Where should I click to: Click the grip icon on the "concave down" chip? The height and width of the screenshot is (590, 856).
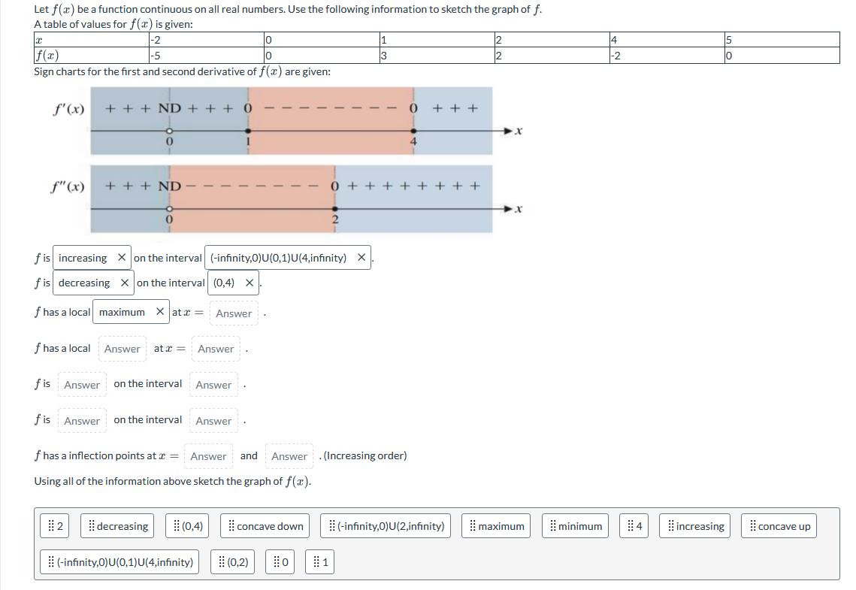(x=231, y=525)
